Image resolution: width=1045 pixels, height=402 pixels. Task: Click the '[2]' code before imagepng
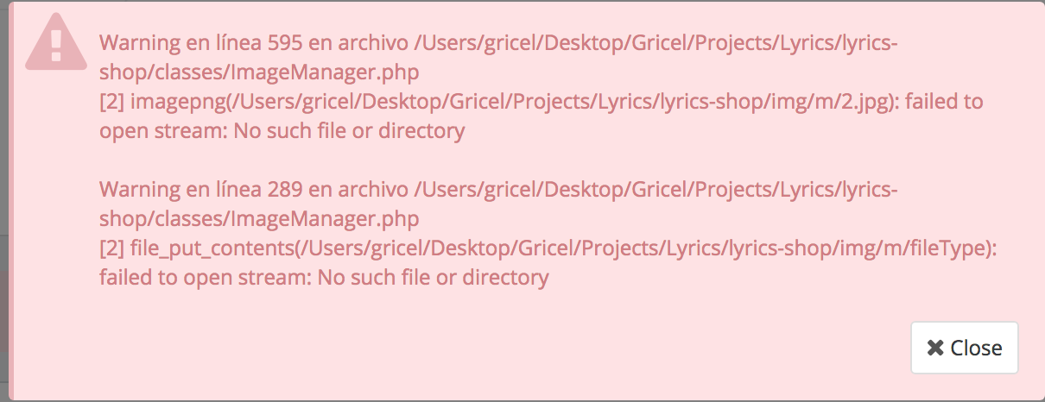click(112, 102)
